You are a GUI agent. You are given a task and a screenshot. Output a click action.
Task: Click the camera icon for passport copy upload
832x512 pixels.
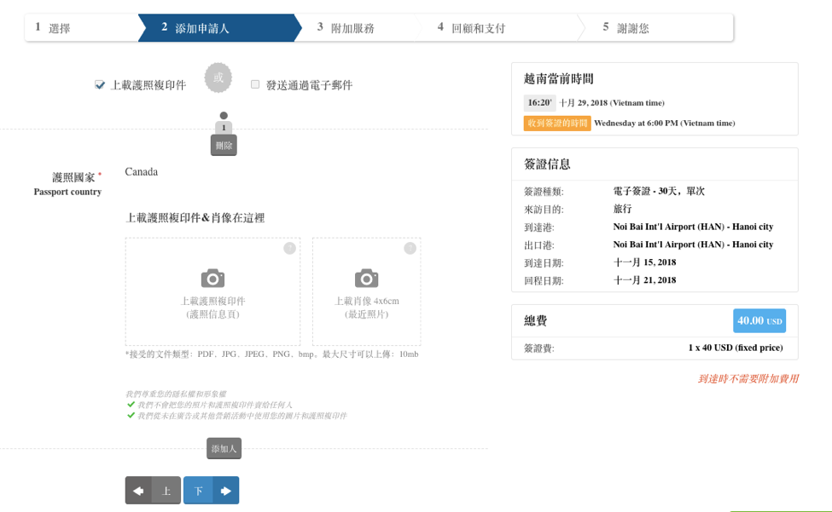[x=212, y=279]
